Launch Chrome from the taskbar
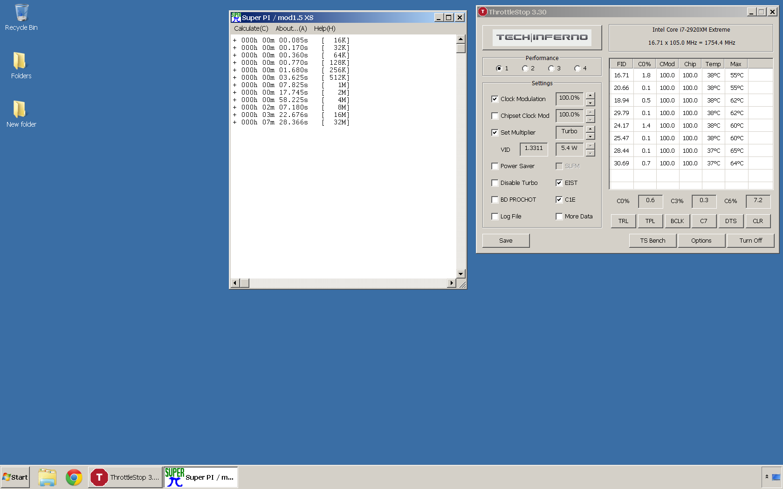The height and width of the screenshot is (489, 783). pyautogui.click(x=74, y=477)
